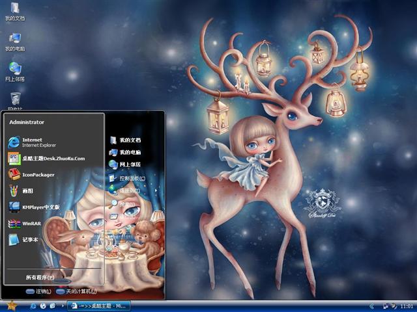Open the 我的文档 desktop icon
This screenshot has height=312, width=417.
pos(15,10)
